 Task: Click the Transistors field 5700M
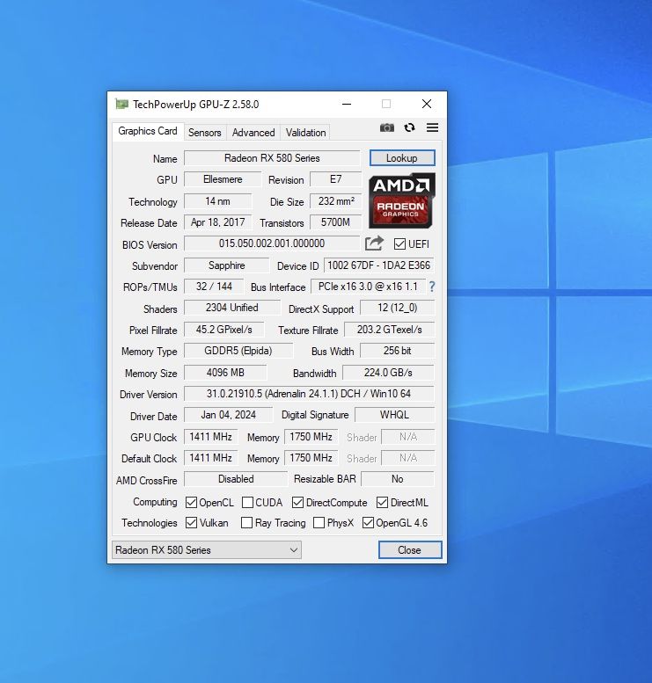335,222
